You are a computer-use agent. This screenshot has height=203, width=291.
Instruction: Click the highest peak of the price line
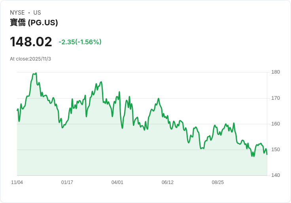click(36, 73)
